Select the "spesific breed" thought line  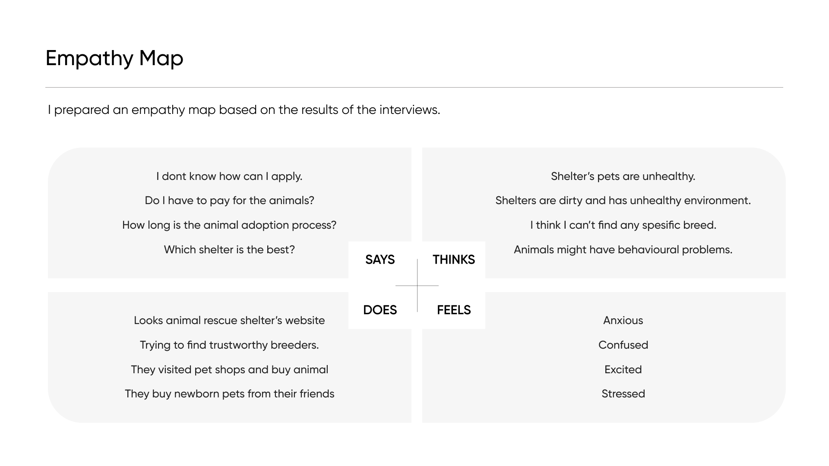click(x=623, y=225)
